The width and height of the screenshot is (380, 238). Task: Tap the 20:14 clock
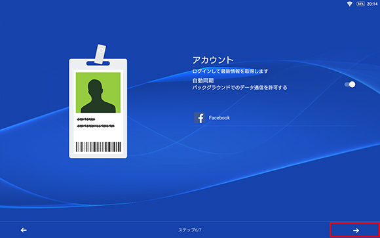click(x=372, y=4)
